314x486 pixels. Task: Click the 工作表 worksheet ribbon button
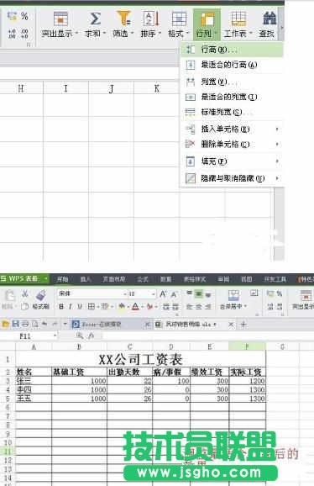238,24
